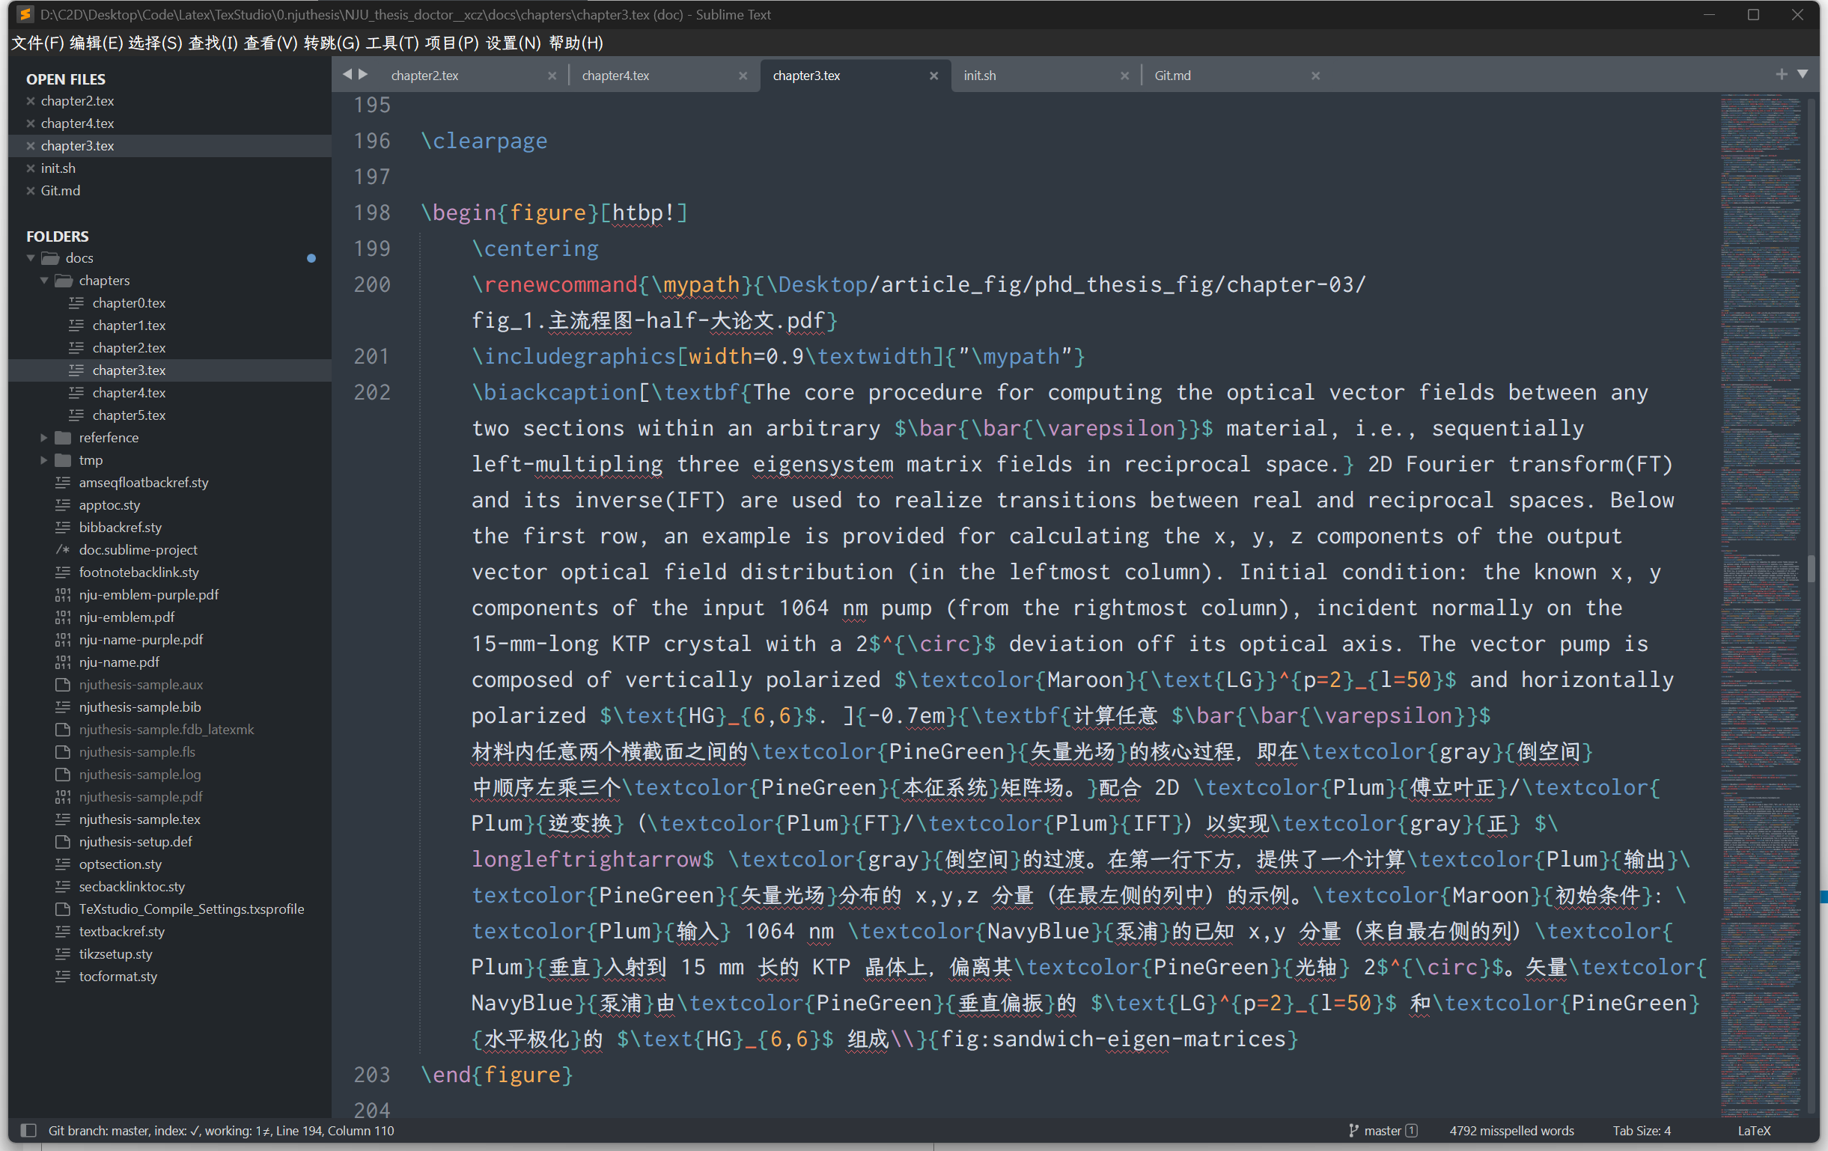Click the new tab plus icon
Viewport: 1828px width, 1151px height.
1781,74
